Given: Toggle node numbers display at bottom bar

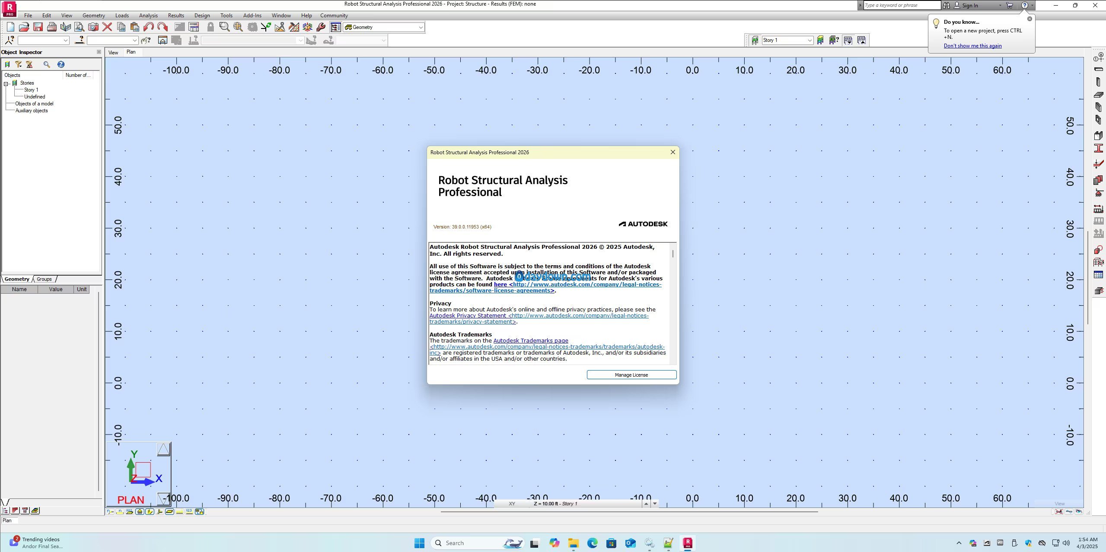Looking at the screenshot, I should (x=110, y=511).
